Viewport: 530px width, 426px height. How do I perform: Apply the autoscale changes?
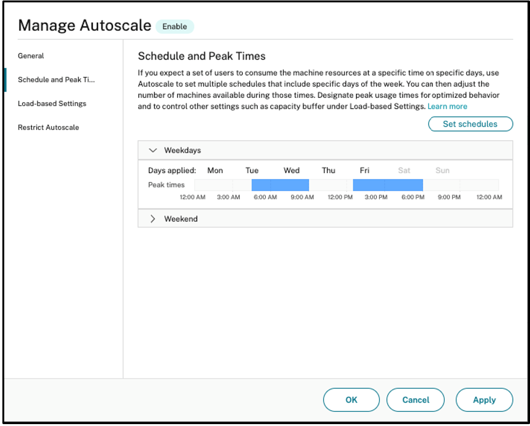(x=484, y=399)
